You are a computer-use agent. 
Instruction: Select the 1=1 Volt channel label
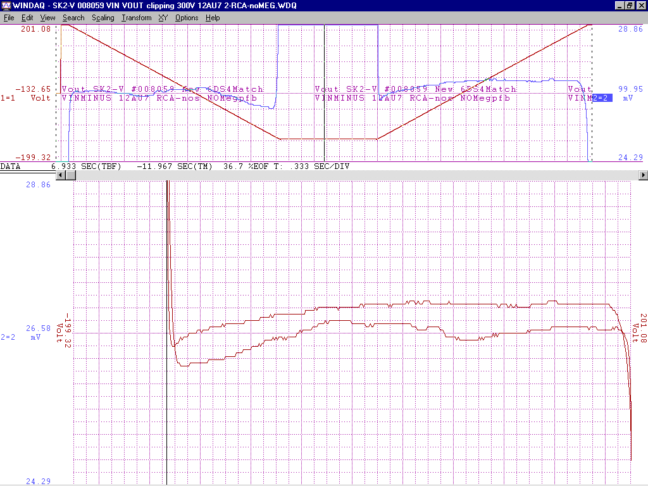tap(25, 98)
